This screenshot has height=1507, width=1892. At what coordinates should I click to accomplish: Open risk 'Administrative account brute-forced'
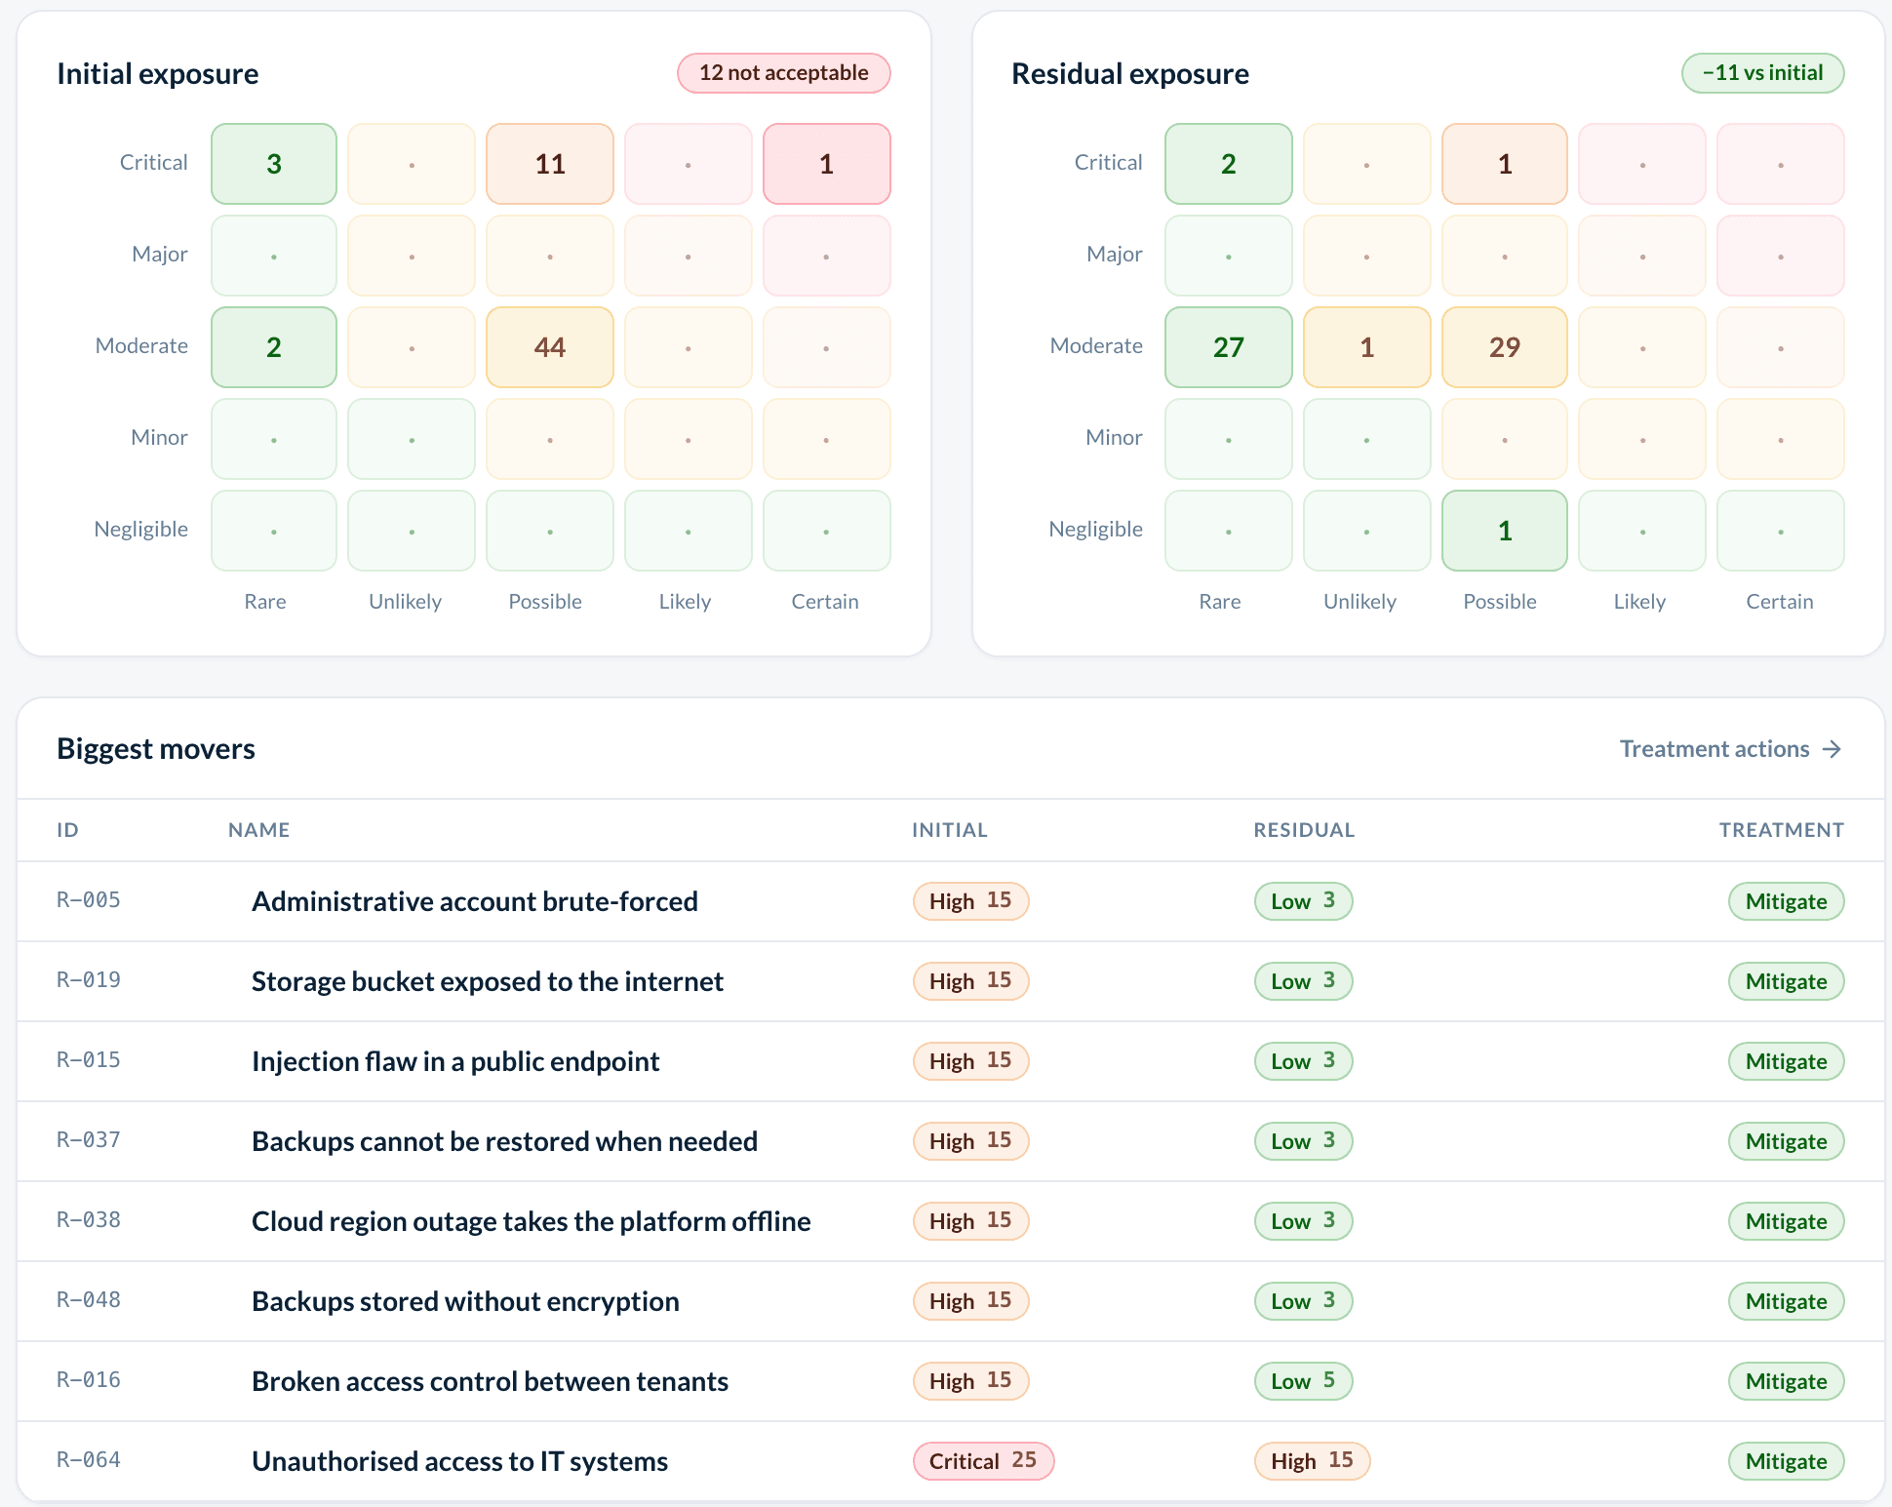click(475, 901)
